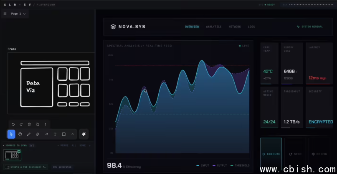
Task: Open the Page 1 dropdown
Action: [18, 14]
